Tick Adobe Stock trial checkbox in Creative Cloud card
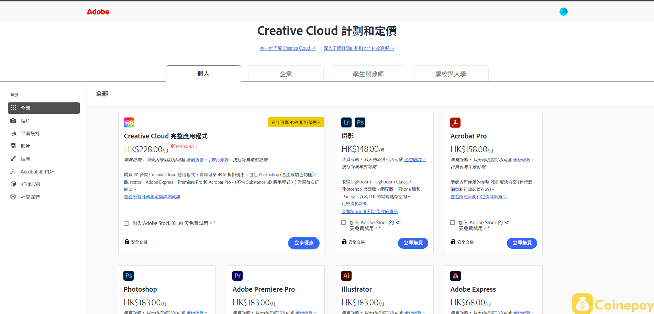Screen dimensions: 654x314 tap(126, 223)
